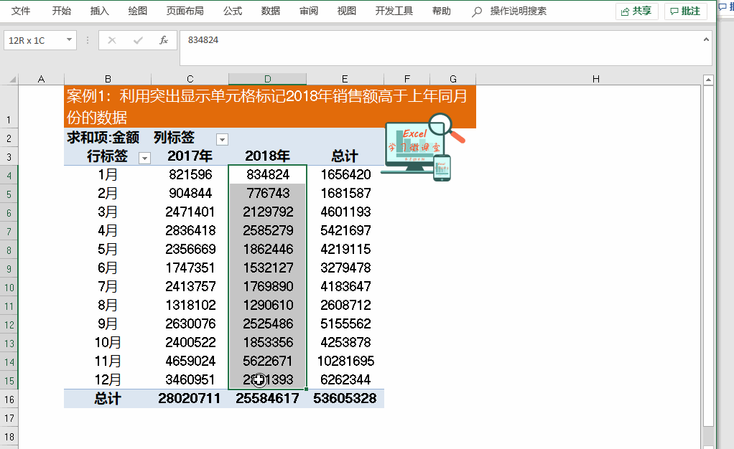The height and width of the screenshot is (449, 734).
Task: Click the 批注 comments button
Action: [685, 11]
